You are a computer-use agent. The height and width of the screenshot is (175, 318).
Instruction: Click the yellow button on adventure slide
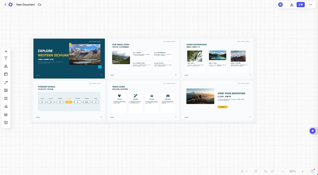[x=223, y=107]
